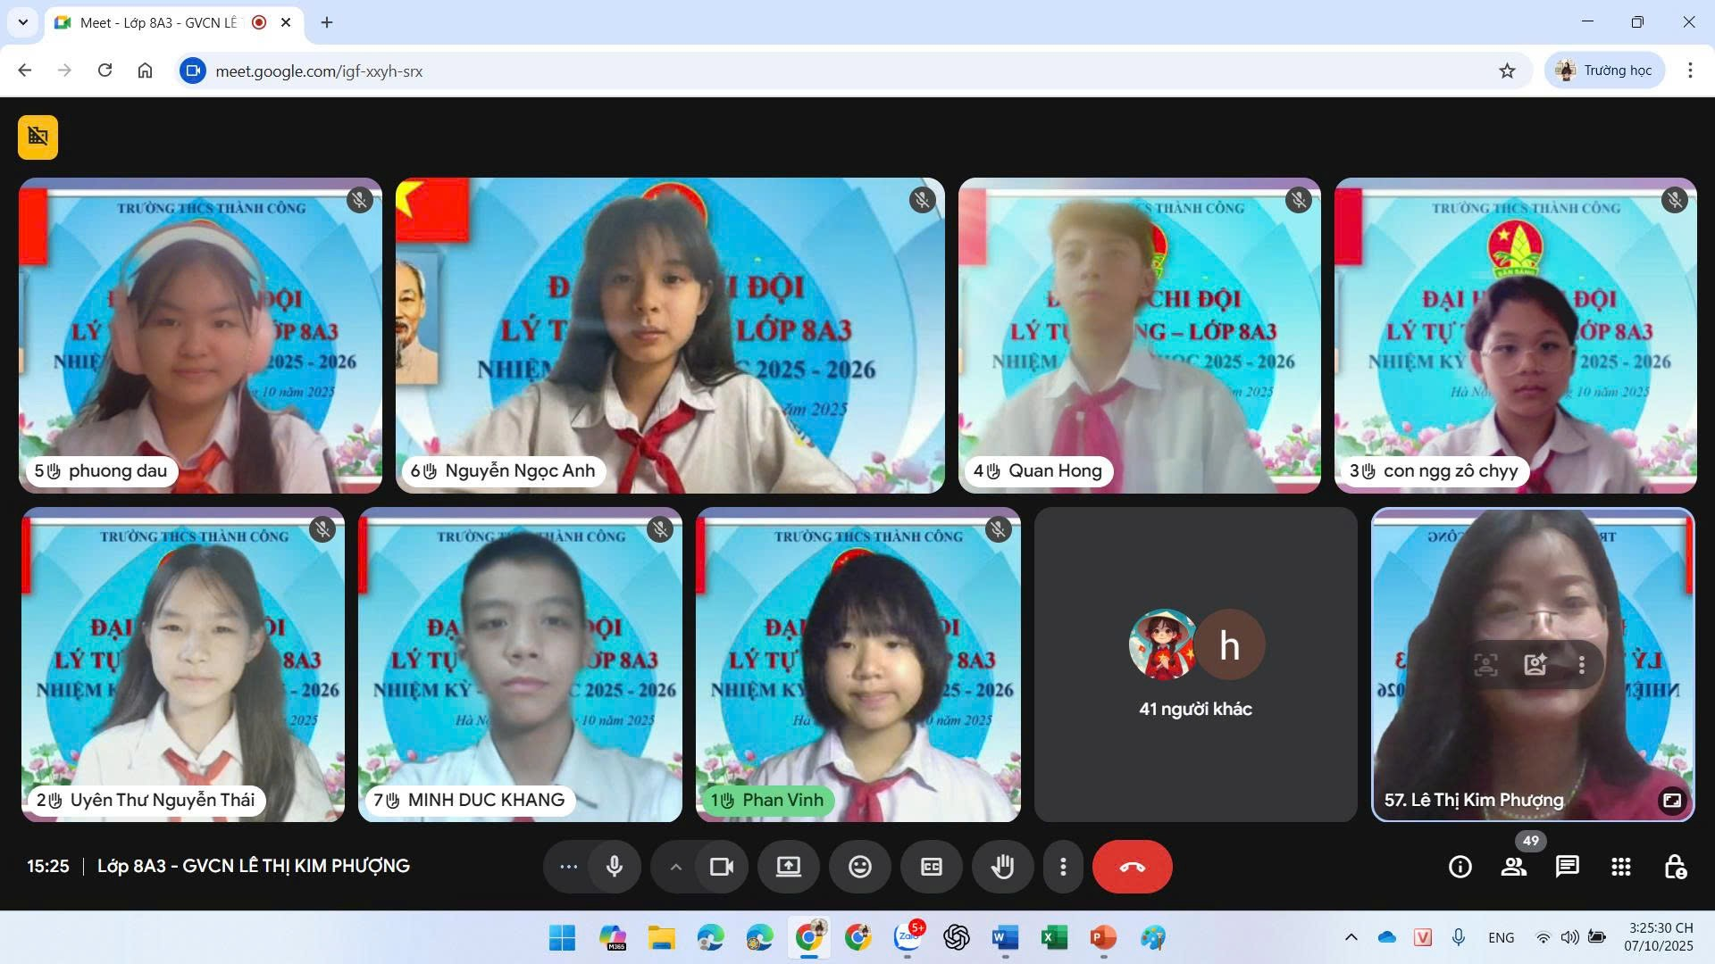Send a reaction emoji
Image resolution: width=1715 pixels, height=964 pixels.
858,866
